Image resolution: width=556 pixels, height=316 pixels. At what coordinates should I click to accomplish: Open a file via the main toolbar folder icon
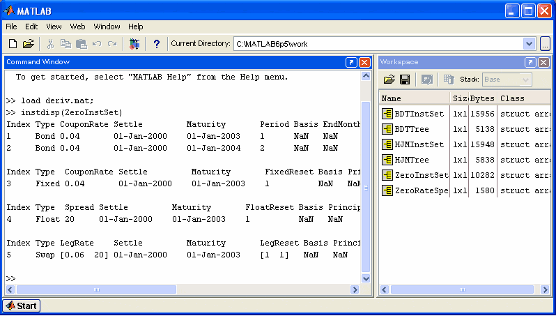pos(29,44)
